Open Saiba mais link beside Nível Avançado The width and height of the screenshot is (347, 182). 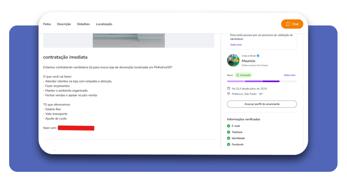click(x=289, y=75)
